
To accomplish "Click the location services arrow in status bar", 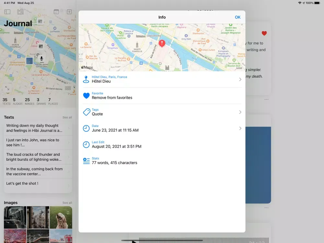I will pos(304,3).
